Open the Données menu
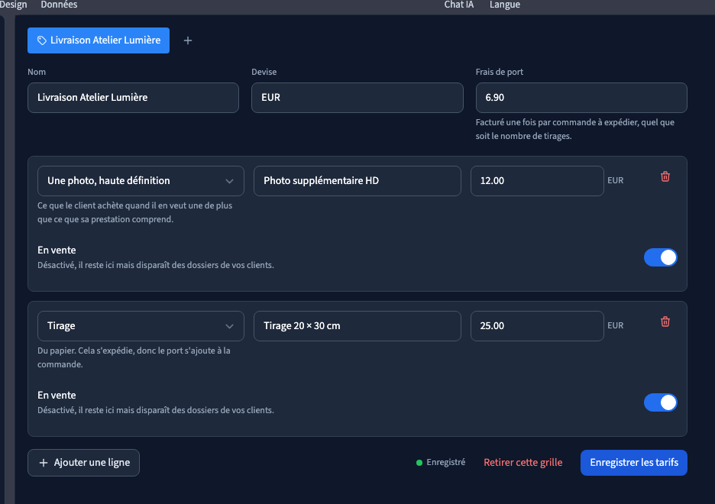Viewport: 715px width, 504px height. [x=59, y=5]
